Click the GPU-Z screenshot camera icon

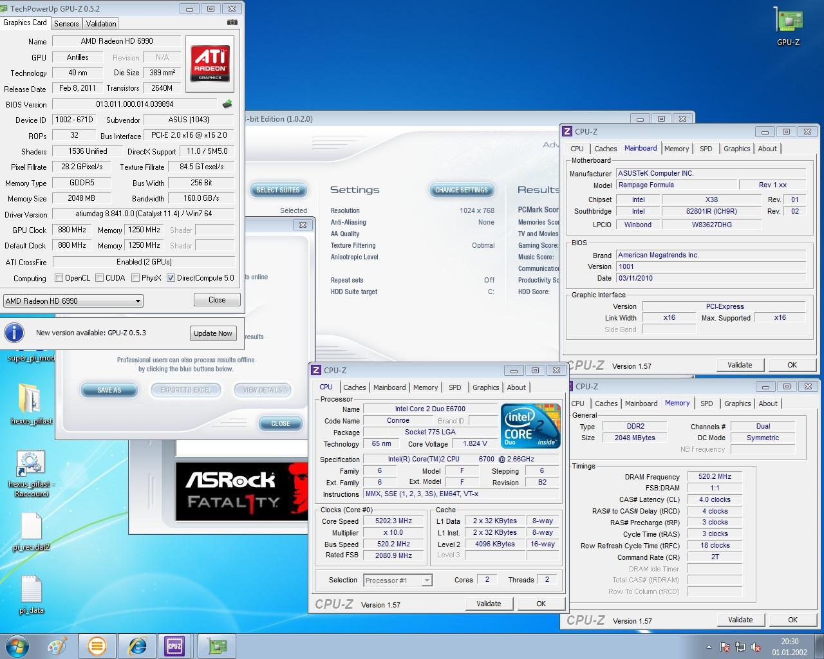coord(232,23)
